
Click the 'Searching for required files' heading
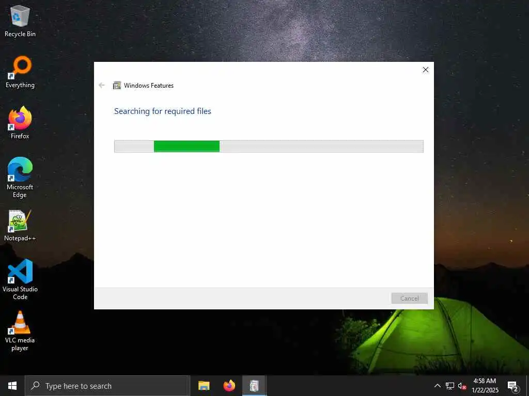coord(163,111)
